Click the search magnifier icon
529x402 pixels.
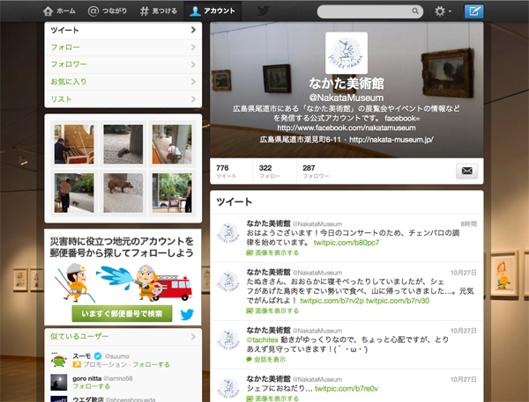415,11
